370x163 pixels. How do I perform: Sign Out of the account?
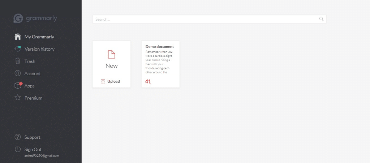point(33,150)
